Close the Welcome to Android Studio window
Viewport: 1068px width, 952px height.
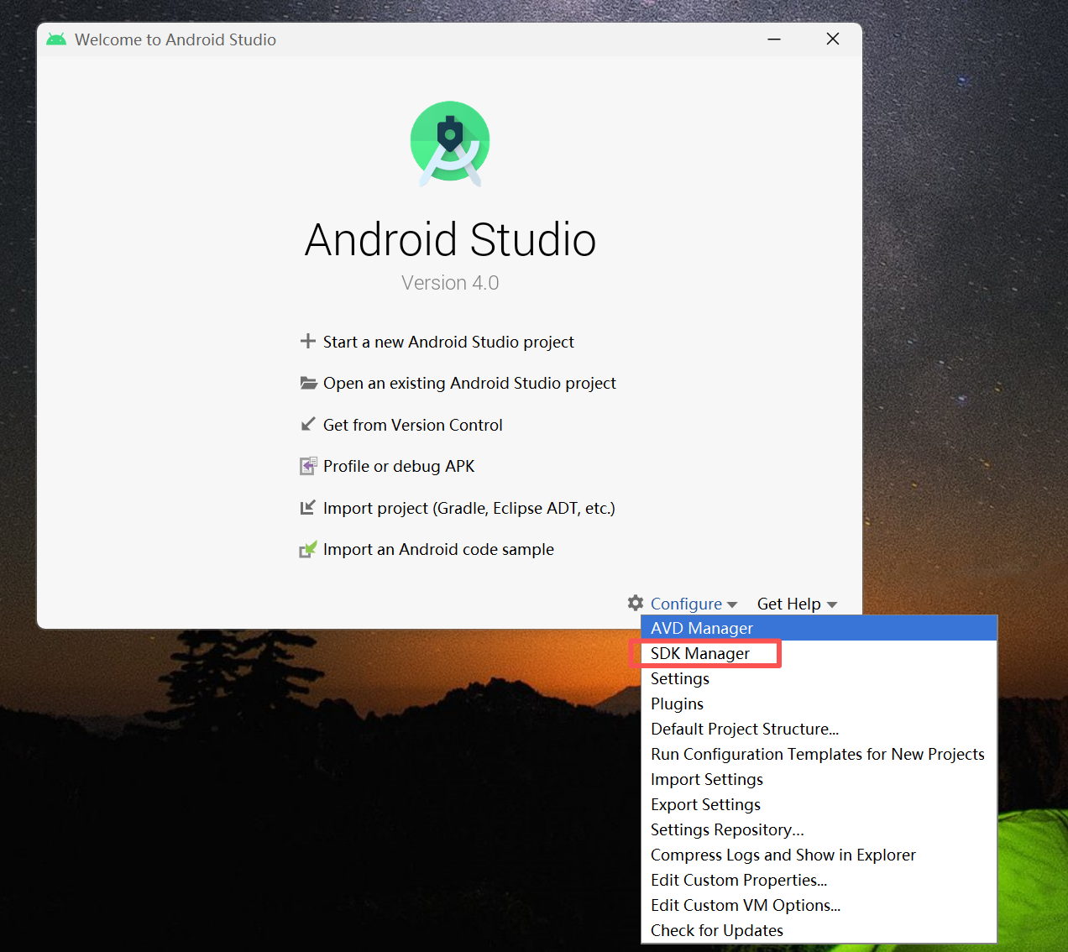(x=833, y=39)
